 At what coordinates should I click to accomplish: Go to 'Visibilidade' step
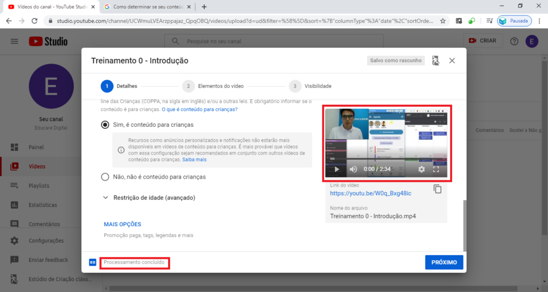tap(318, 86)
